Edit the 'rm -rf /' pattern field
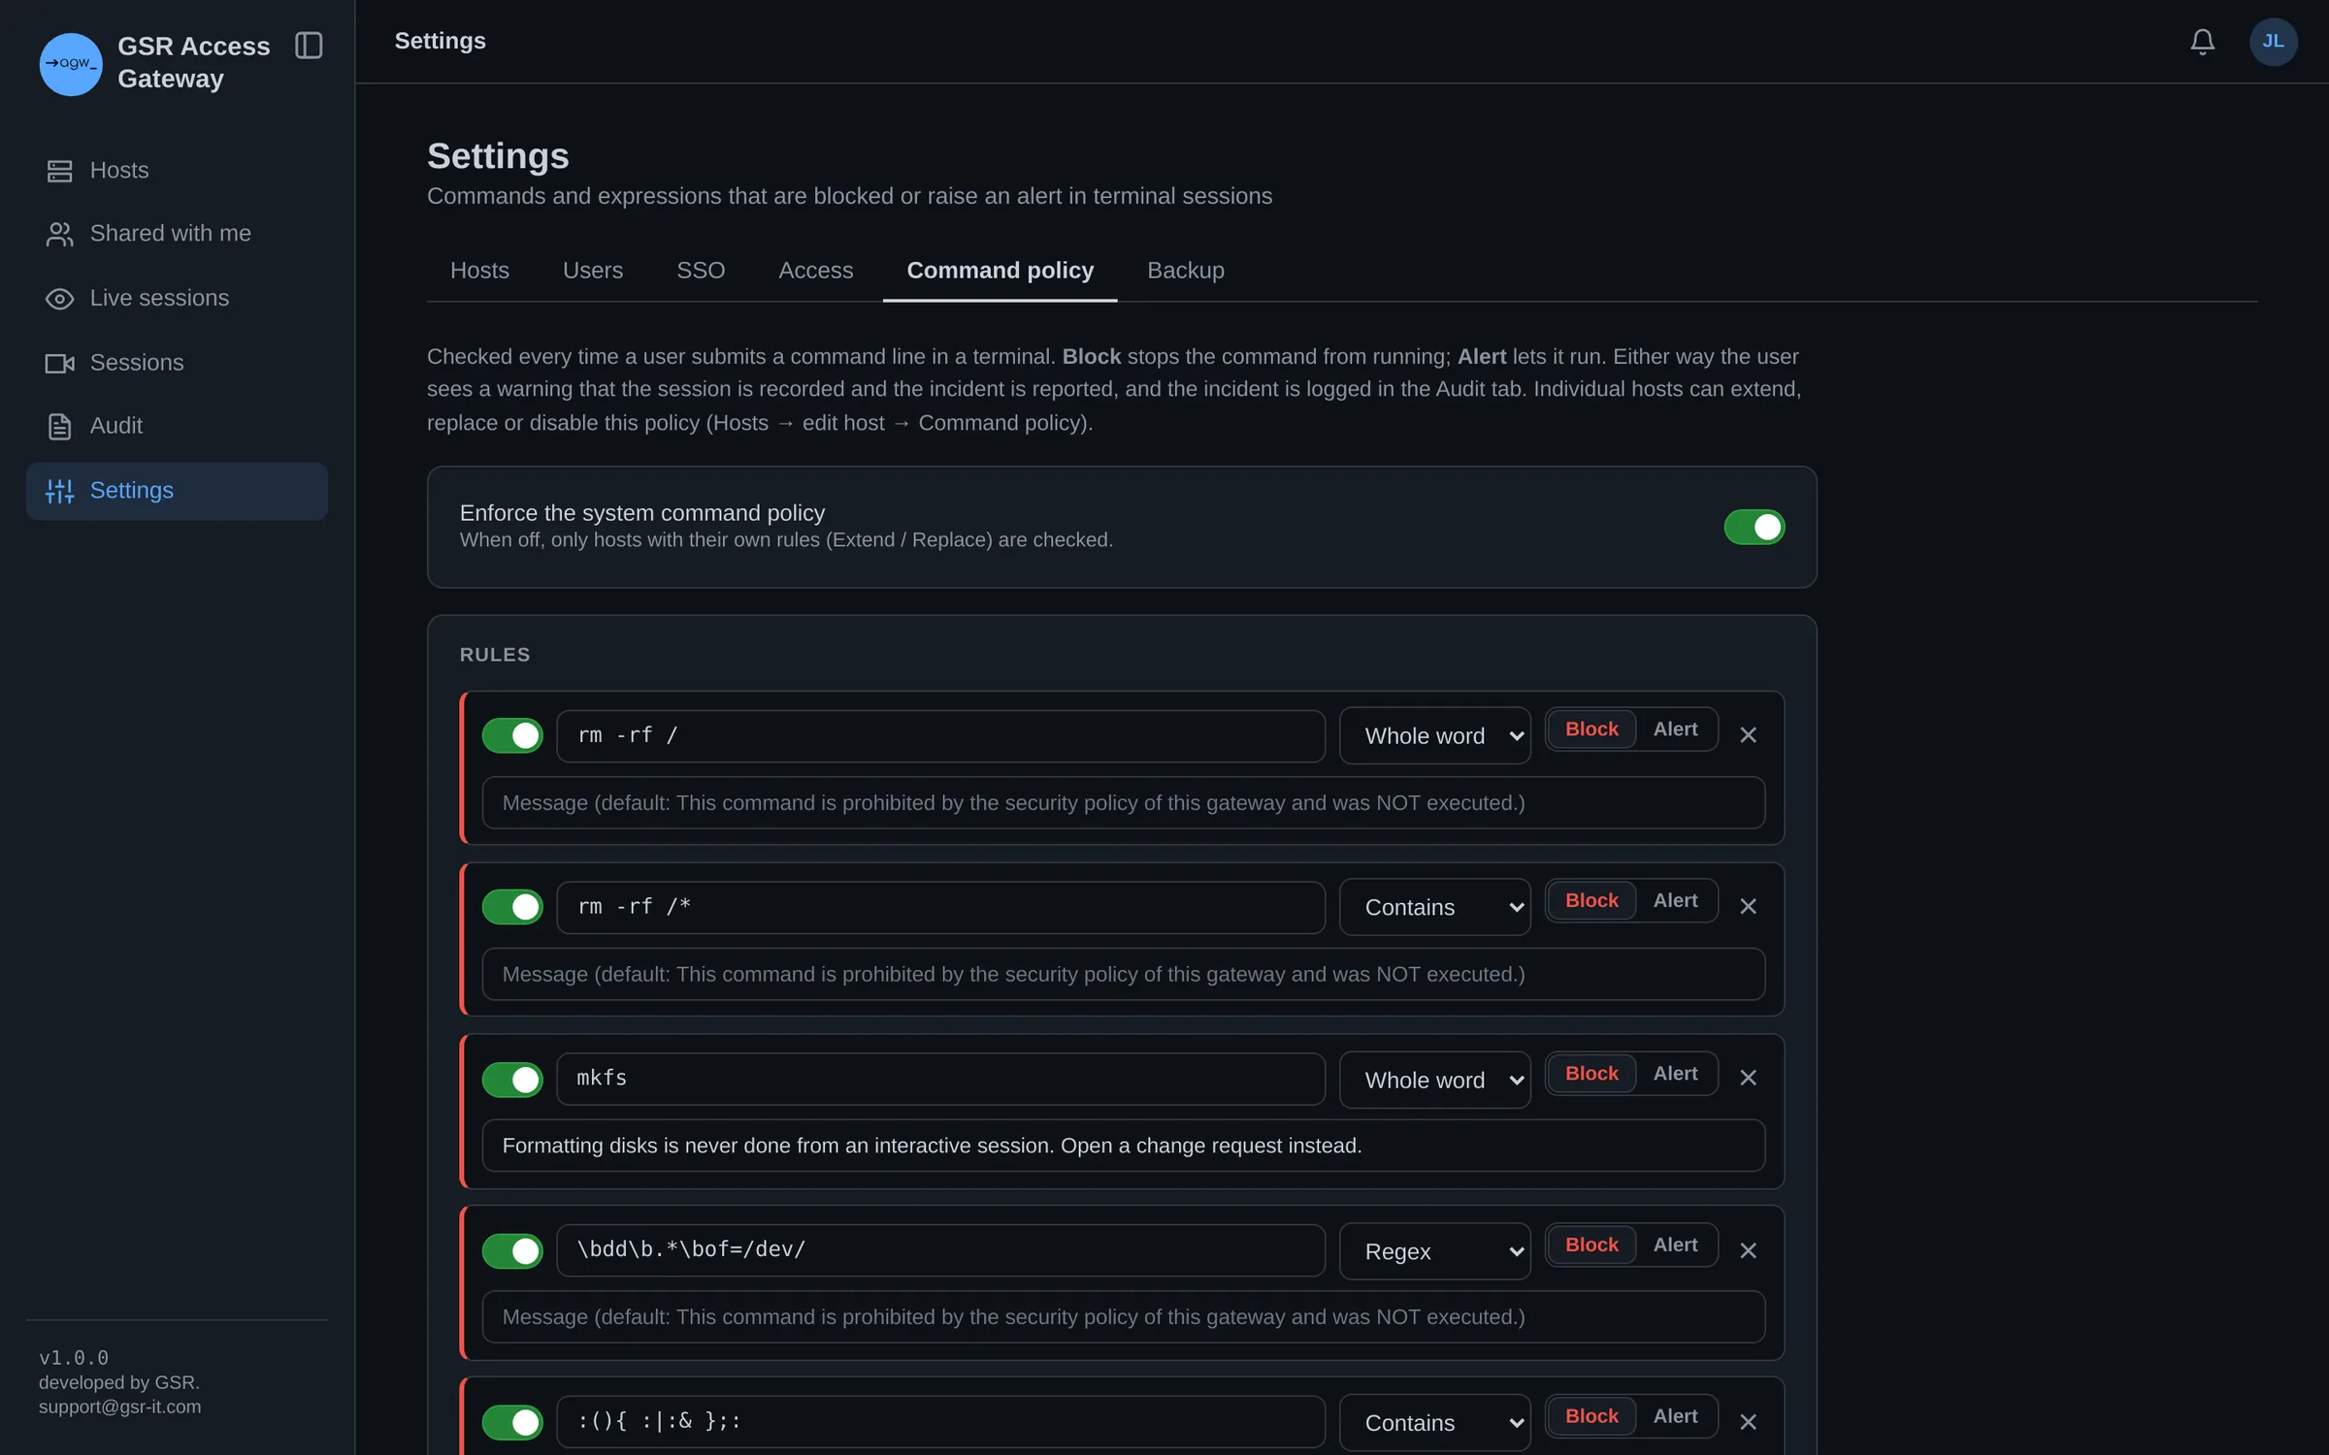 [x=940, y=736]
